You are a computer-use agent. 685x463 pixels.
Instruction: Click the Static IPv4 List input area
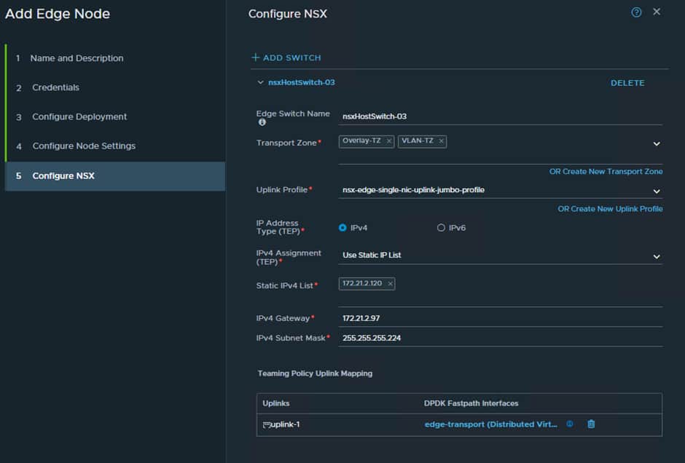[500, 291]
